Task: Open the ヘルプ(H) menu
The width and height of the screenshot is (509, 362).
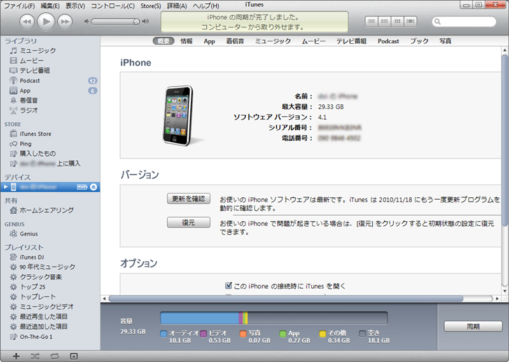Action: click(206, 6)
